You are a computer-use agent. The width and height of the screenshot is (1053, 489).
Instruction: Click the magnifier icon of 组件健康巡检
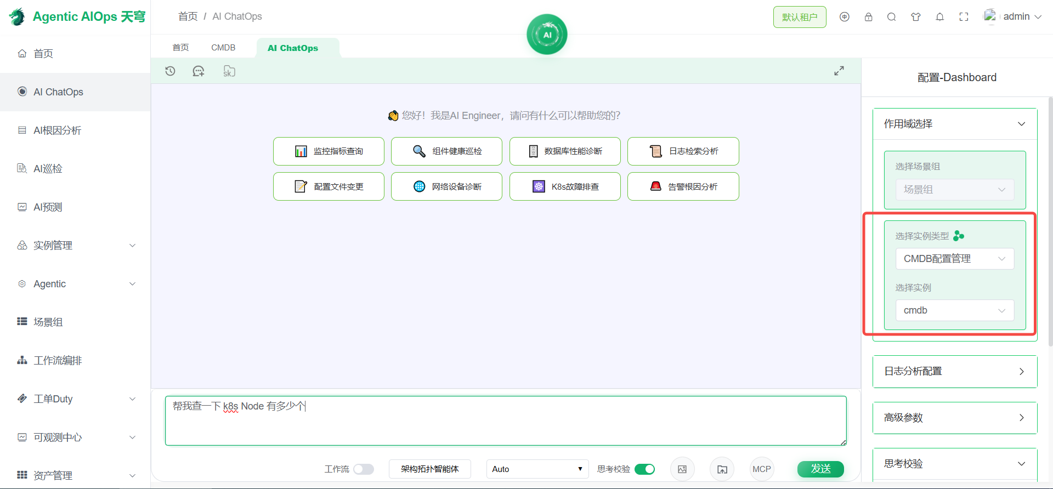point(419,151)
